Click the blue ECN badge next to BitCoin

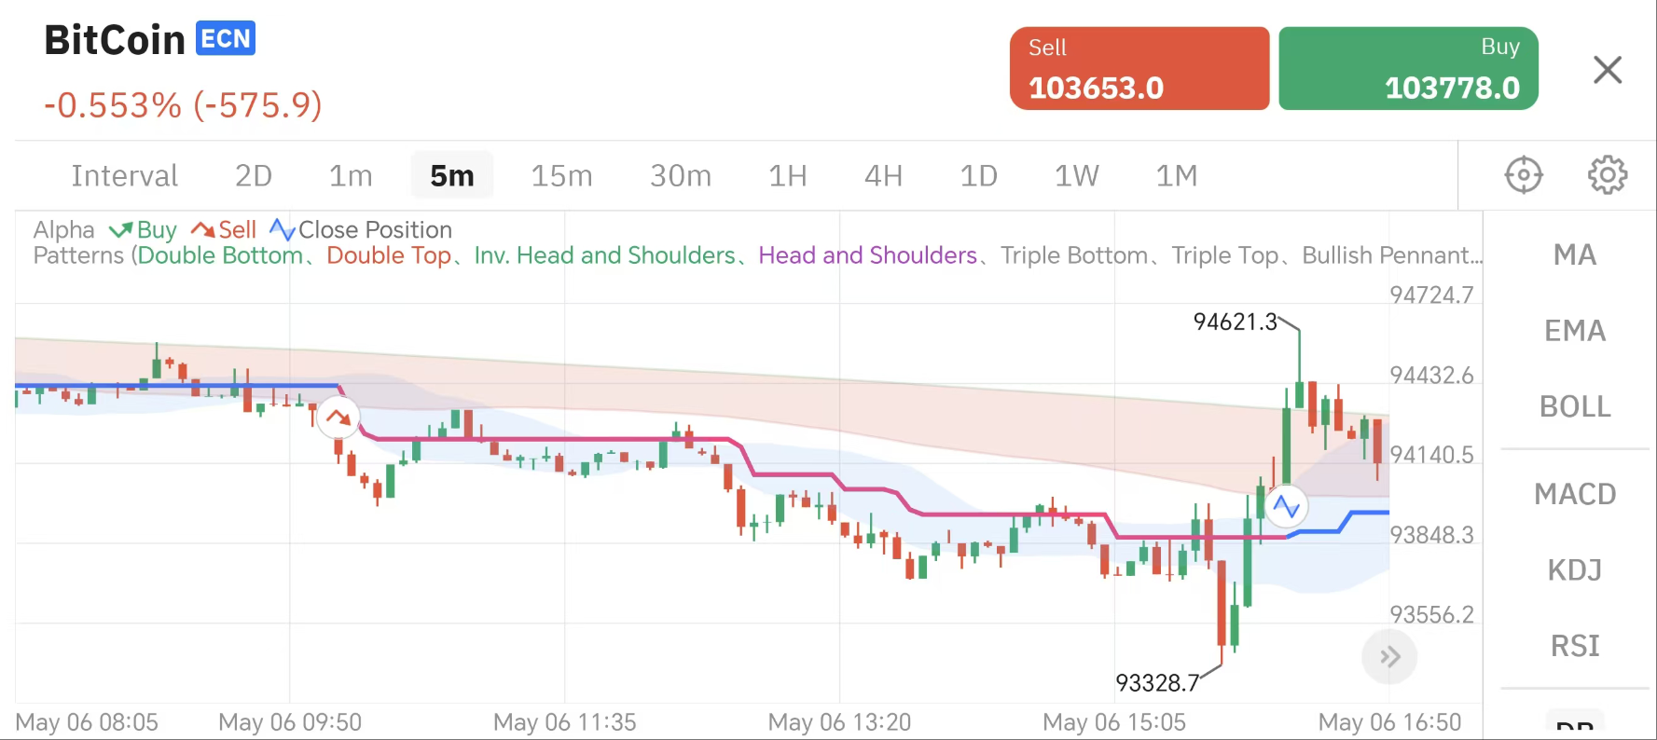226,37
